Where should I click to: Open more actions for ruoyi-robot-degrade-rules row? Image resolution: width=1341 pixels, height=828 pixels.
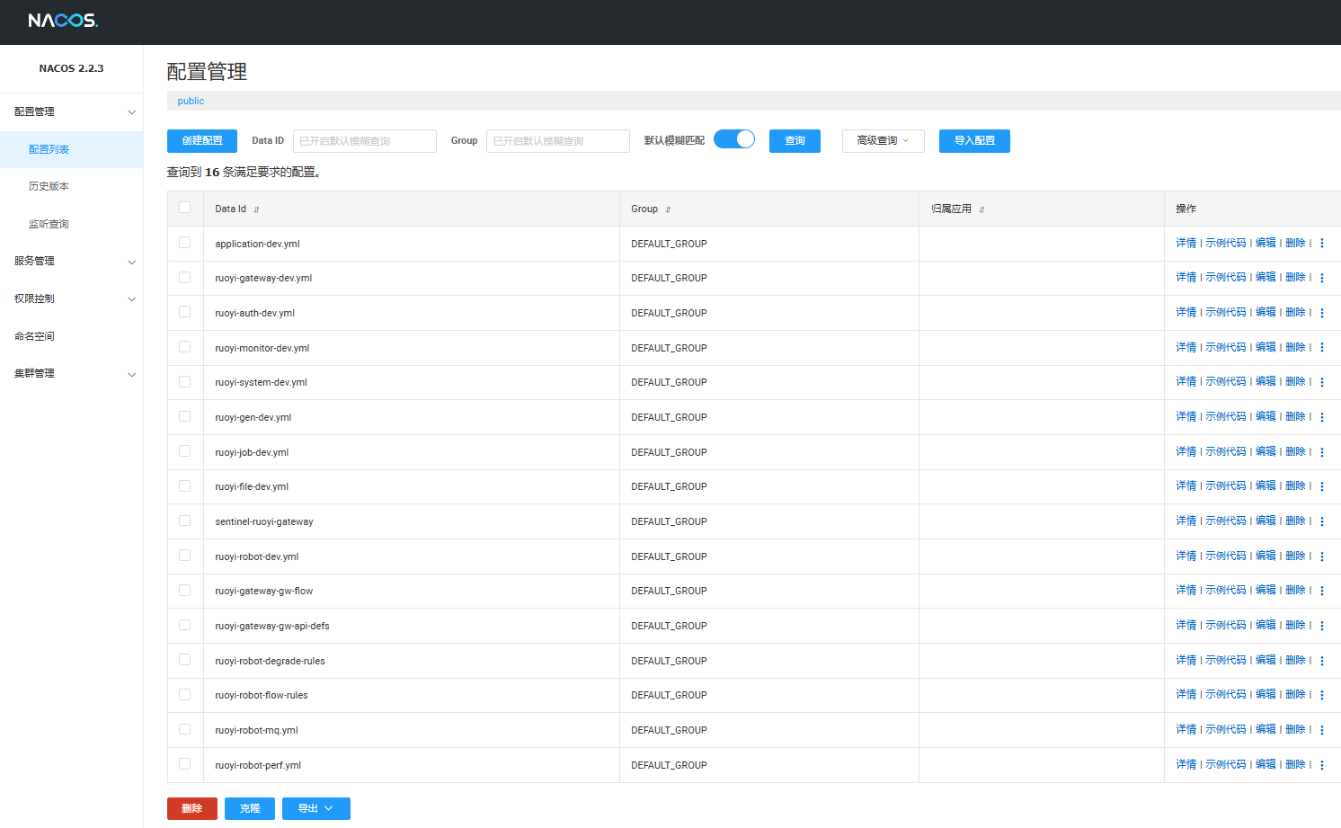(x=1322, y=661)
